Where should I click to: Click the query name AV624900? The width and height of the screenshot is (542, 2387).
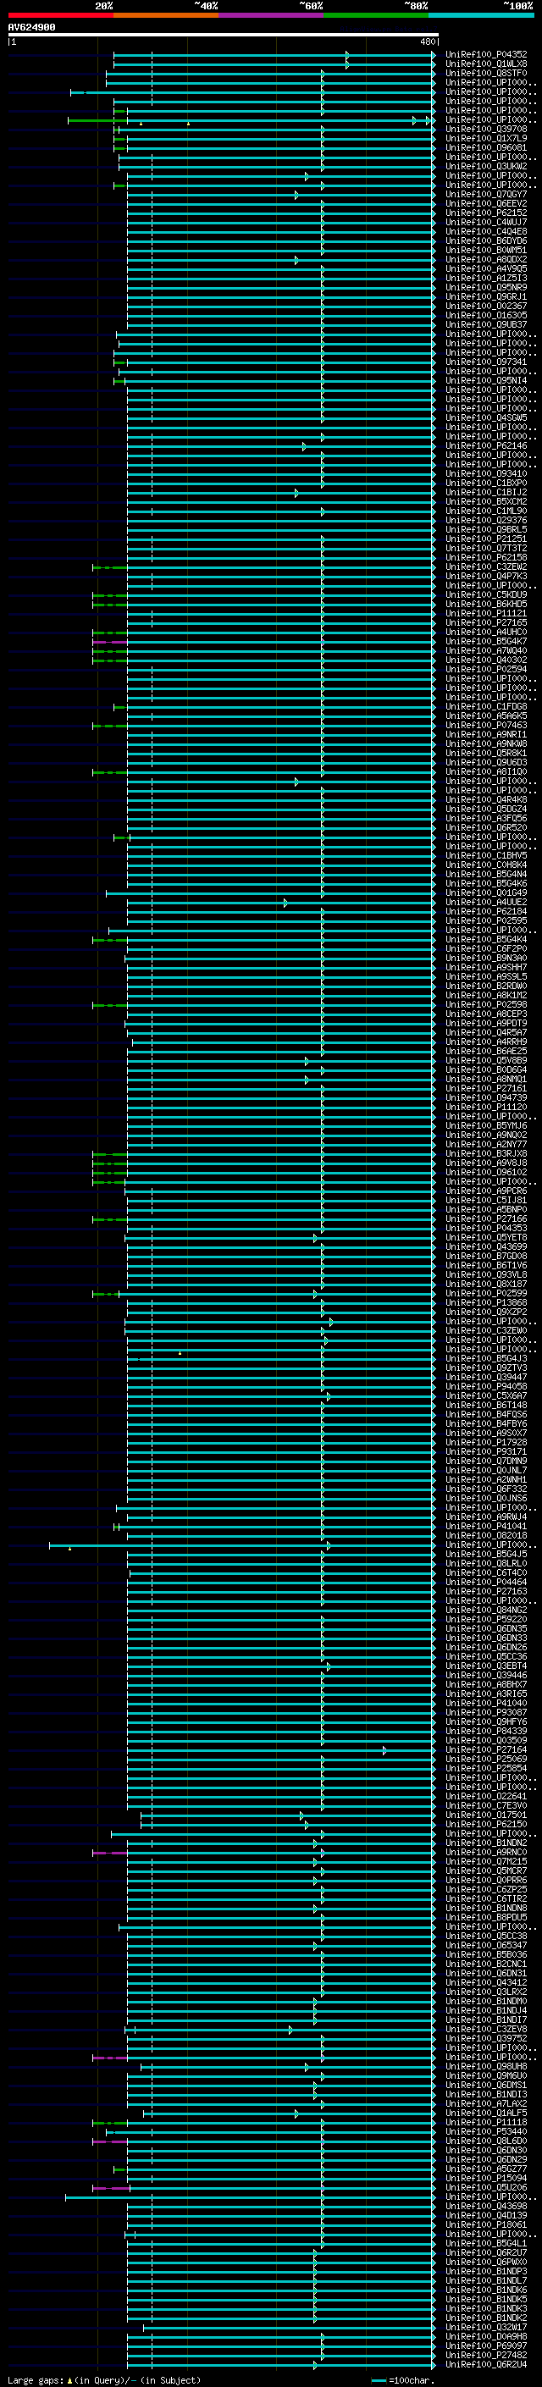(x=31, y=28)
